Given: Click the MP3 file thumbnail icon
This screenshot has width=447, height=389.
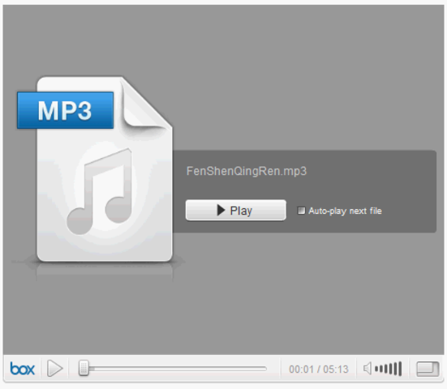Looking at the screenshot, I should pos(96,169).
